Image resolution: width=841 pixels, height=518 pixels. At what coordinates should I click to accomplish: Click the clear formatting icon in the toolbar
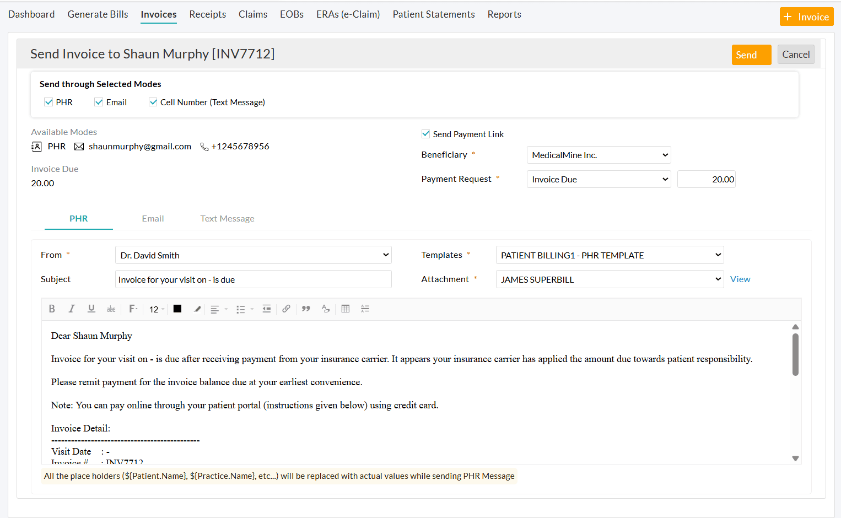(325, 309)
